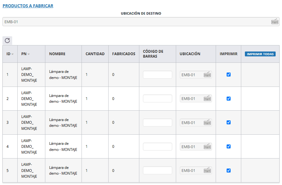Screen dimensions: 282x185
Task: Click Código de Barras input in row 4
Action: (157, 147)
